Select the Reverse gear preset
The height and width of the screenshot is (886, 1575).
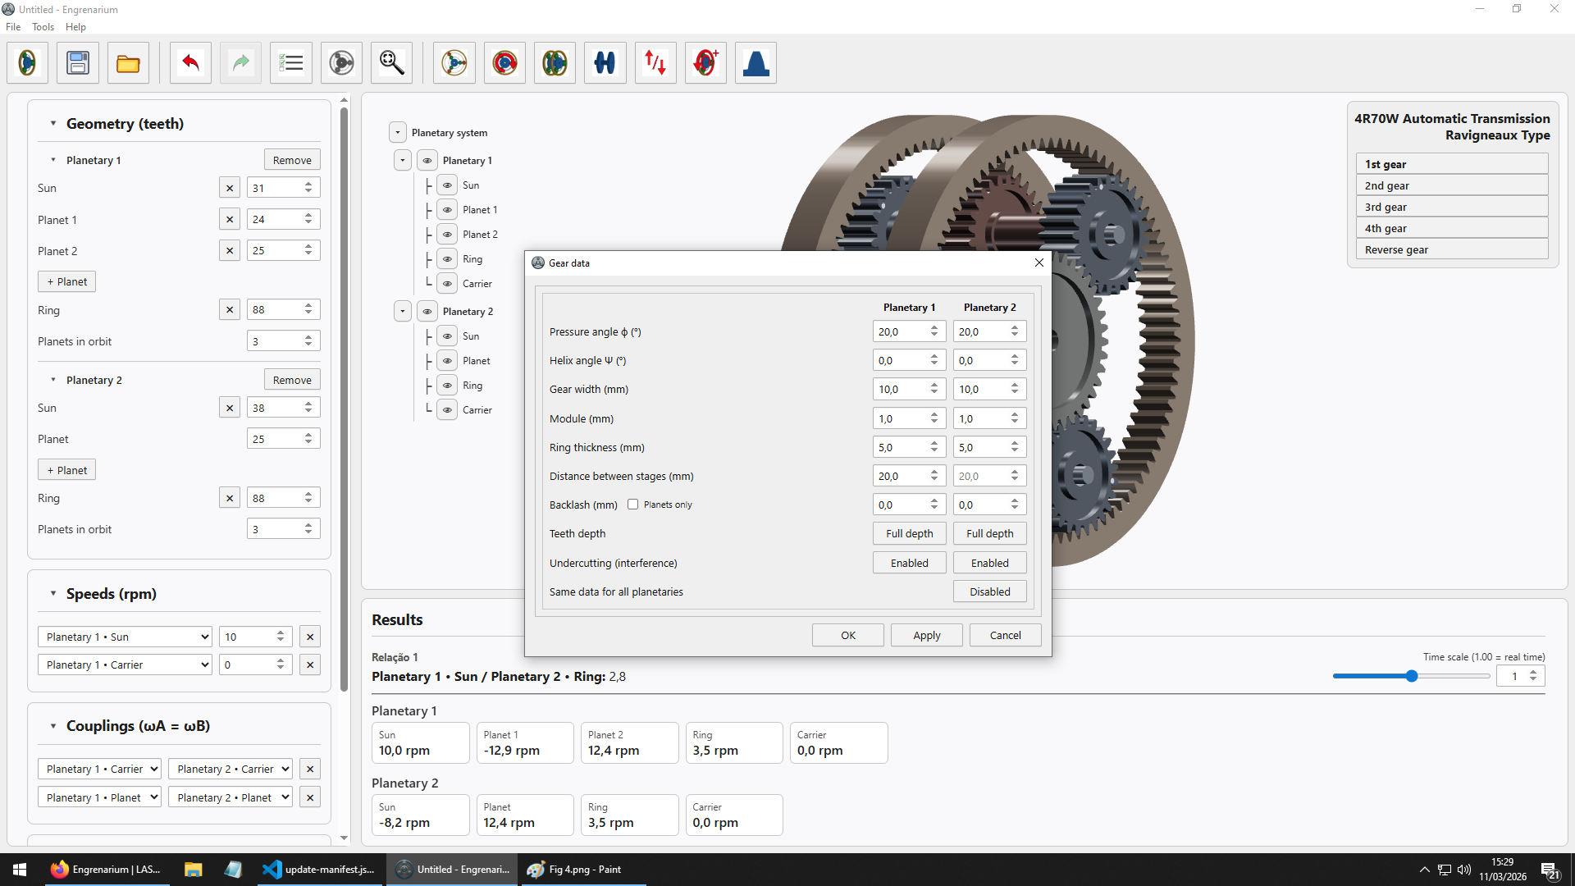click(1450, 249)
